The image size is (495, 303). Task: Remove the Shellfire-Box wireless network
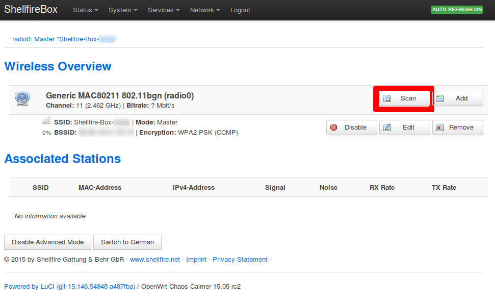pos(458,128)
